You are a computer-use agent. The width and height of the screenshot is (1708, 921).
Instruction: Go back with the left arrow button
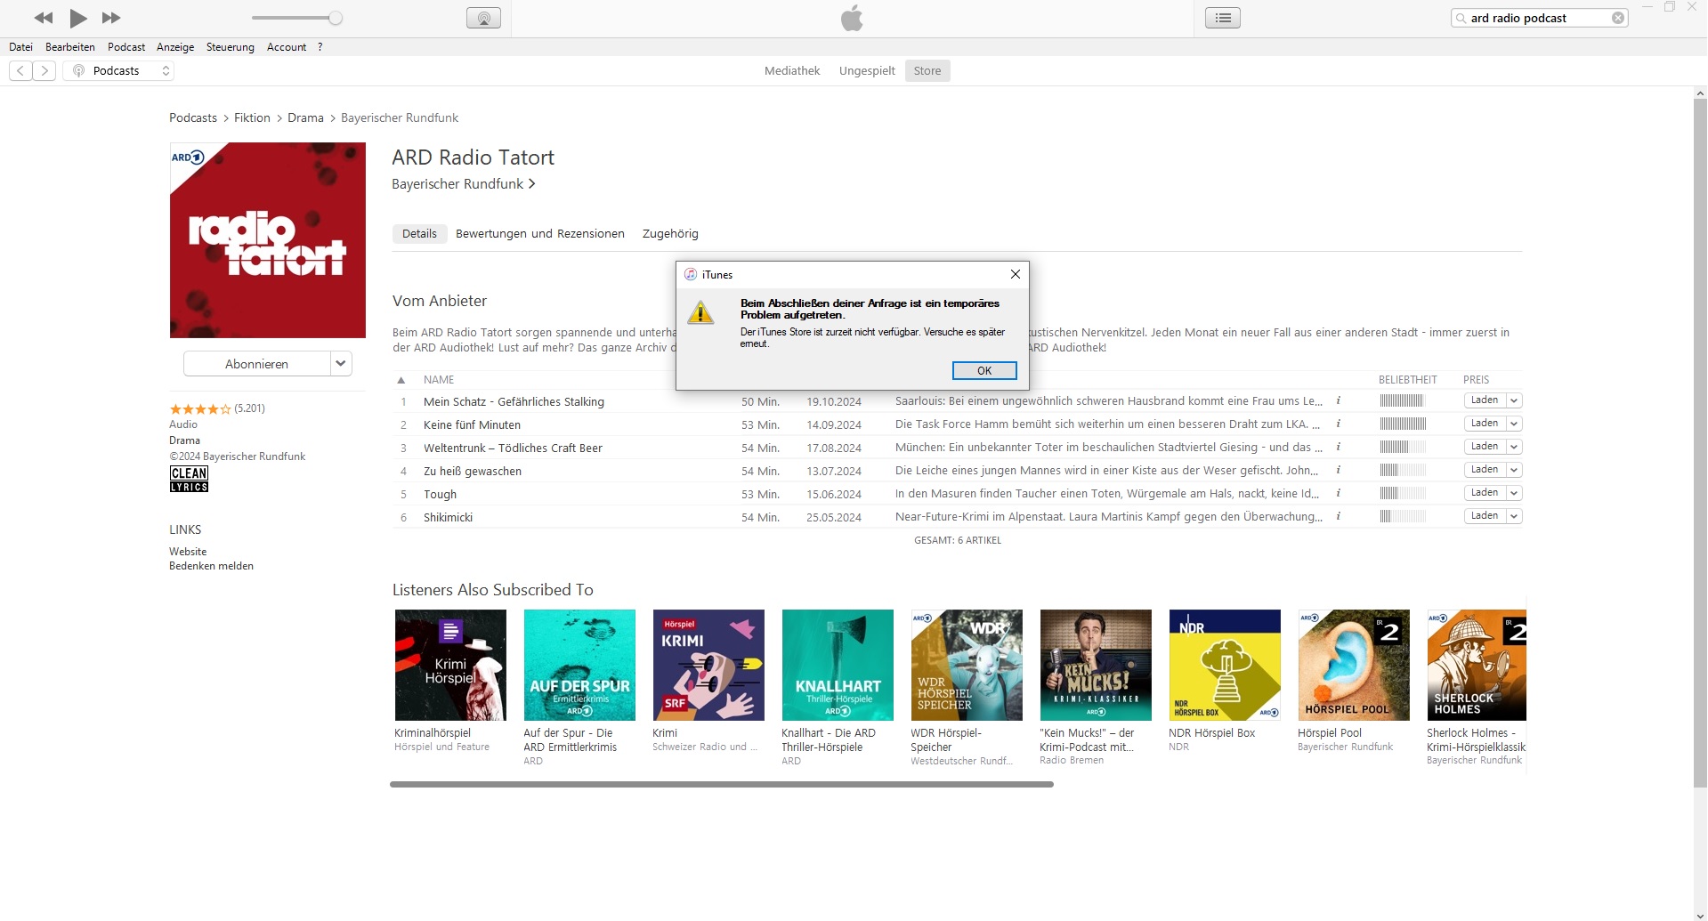click(20, 71)
